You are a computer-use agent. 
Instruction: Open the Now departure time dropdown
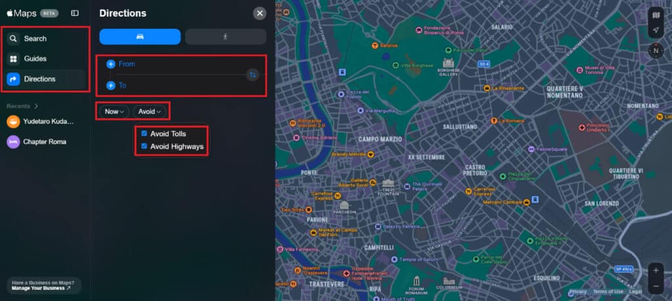tap(114, 111)
